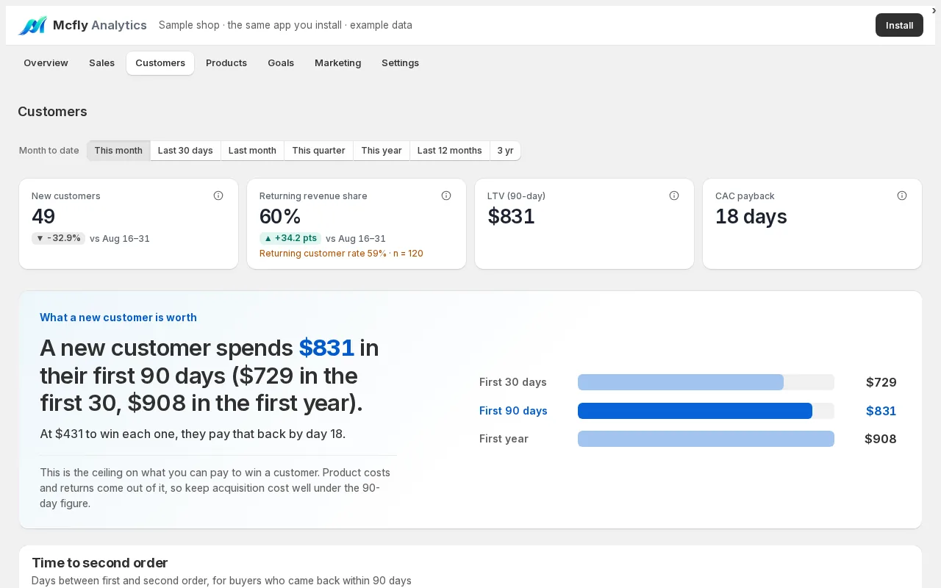Click the '18 days' CAC payback value
941x588 pixels.
pos(751,217)
